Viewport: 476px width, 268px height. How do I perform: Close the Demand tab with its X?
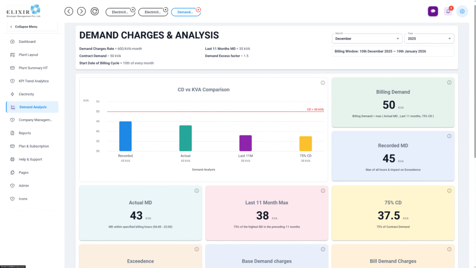[x=198, y=9]
